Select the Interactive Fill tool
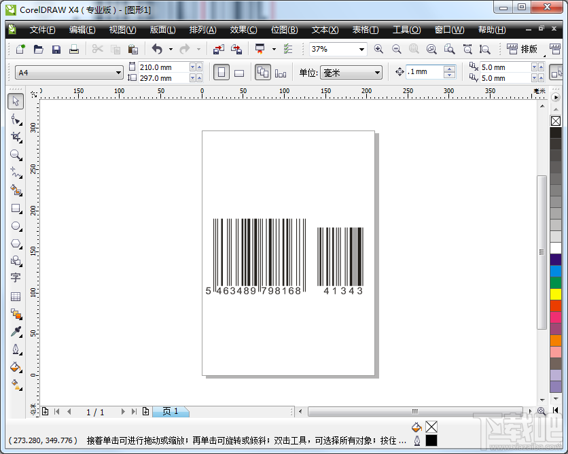Image resolution: width=568 pixels, height=454 pixels. (x=16, y=385)
